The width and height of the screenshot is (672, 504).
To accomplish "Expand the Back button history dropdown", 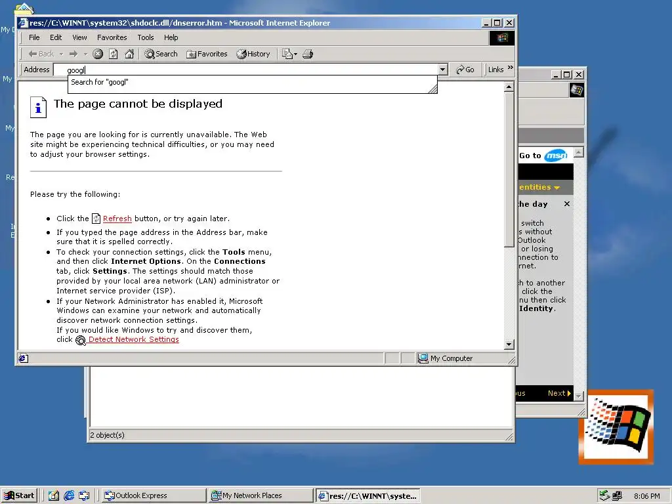I will coord(61,54).
